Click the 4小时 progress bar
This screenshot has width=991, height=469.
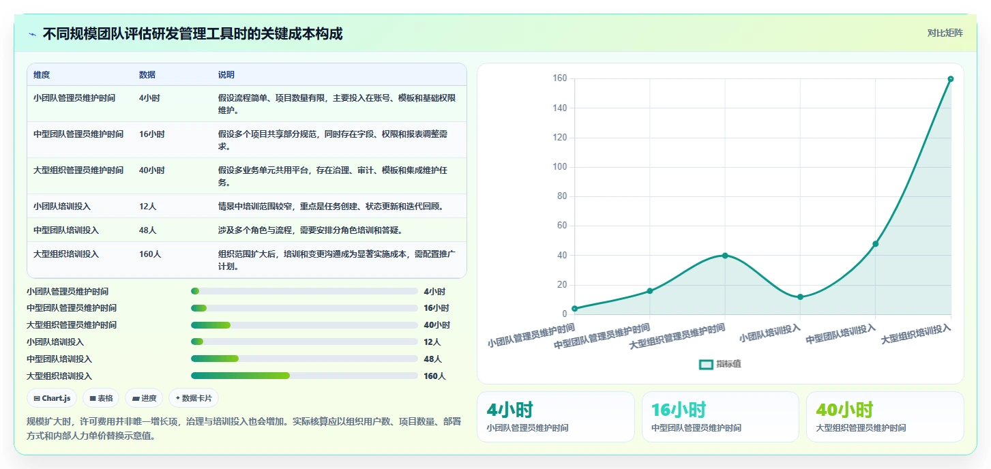[304, 291]
